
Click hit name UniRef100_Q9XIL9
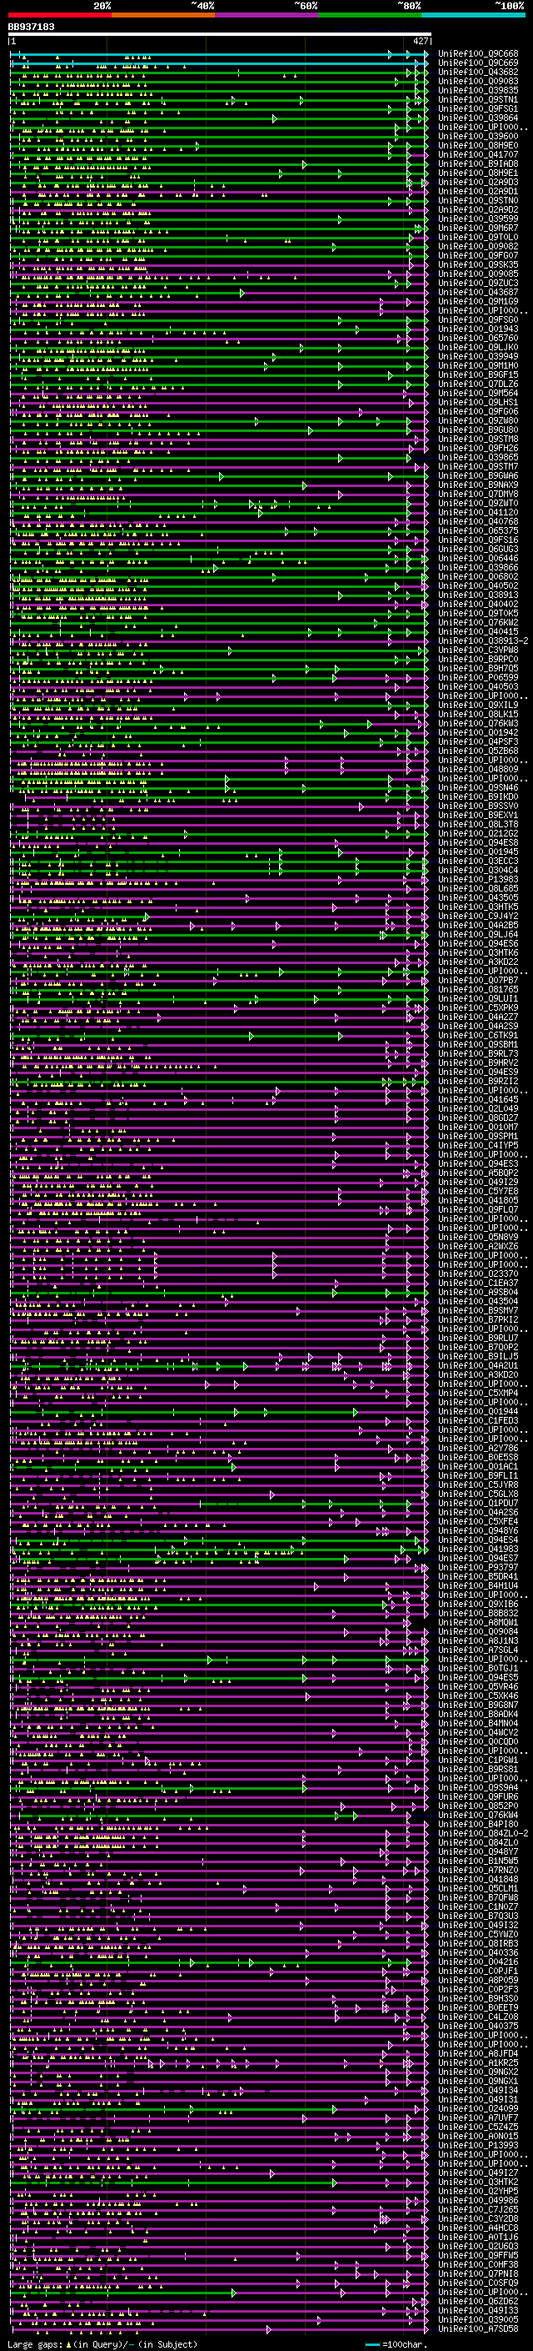[478, 706]
